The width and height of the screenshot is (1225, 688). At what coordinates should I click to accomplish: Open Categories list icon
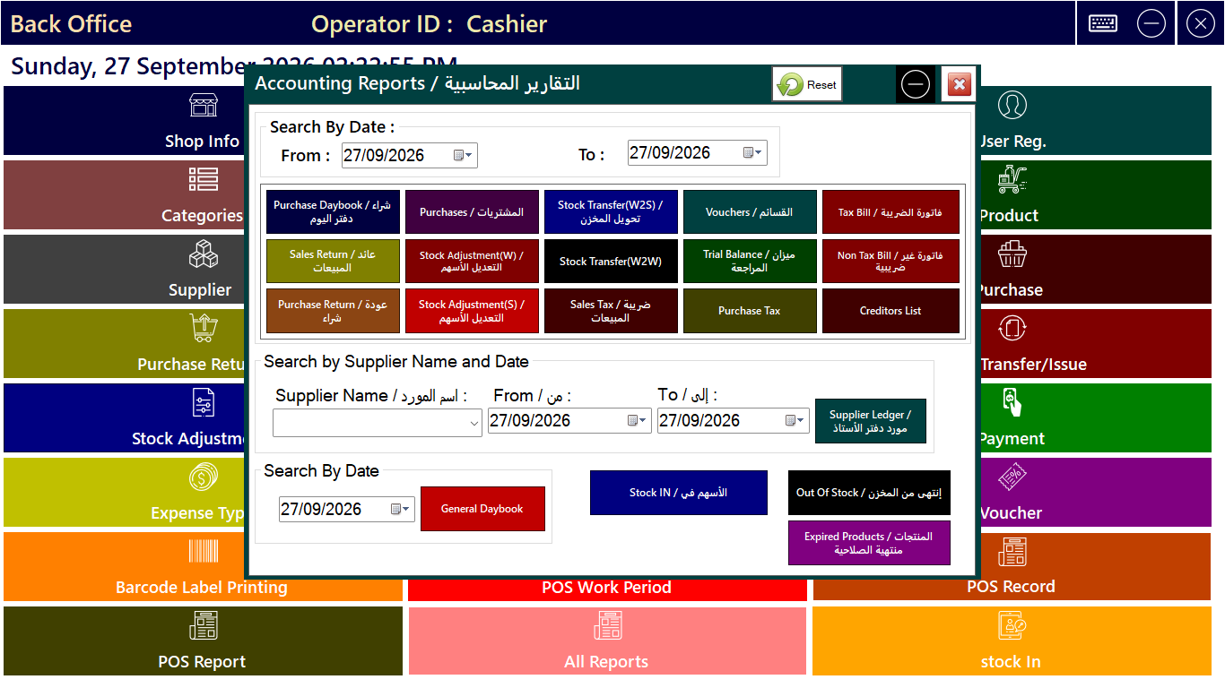[204, 180]
